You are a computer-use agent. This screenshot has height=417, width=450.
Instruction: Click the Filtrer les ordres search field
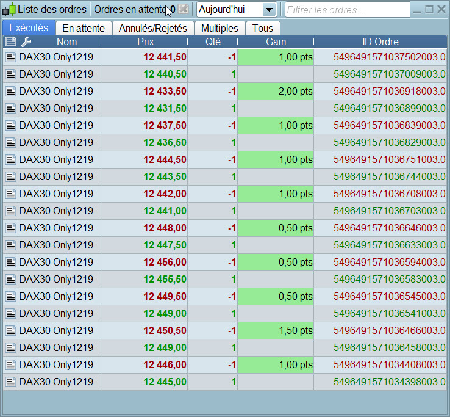[348, 10]
